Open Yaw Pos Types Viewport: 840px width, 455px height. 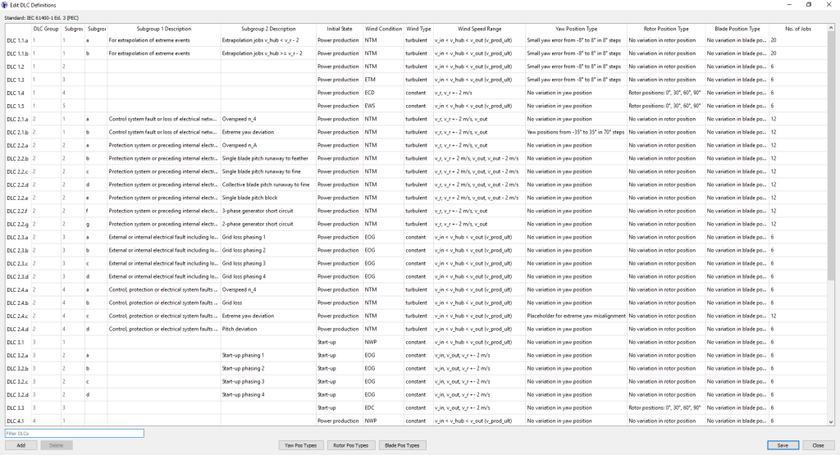(x=299, y=445)
